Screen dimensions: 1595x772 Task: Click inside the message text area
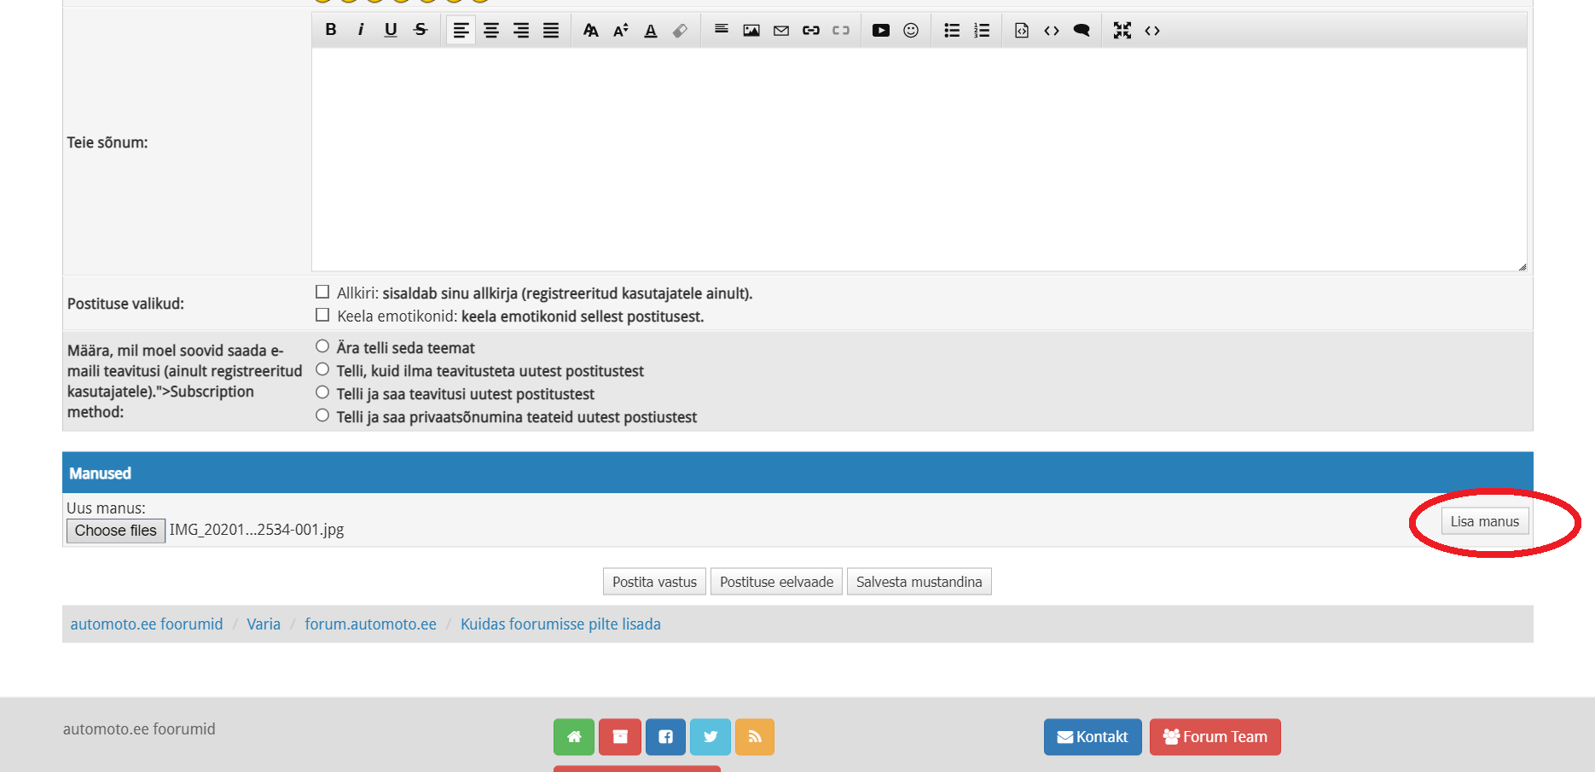918,160
